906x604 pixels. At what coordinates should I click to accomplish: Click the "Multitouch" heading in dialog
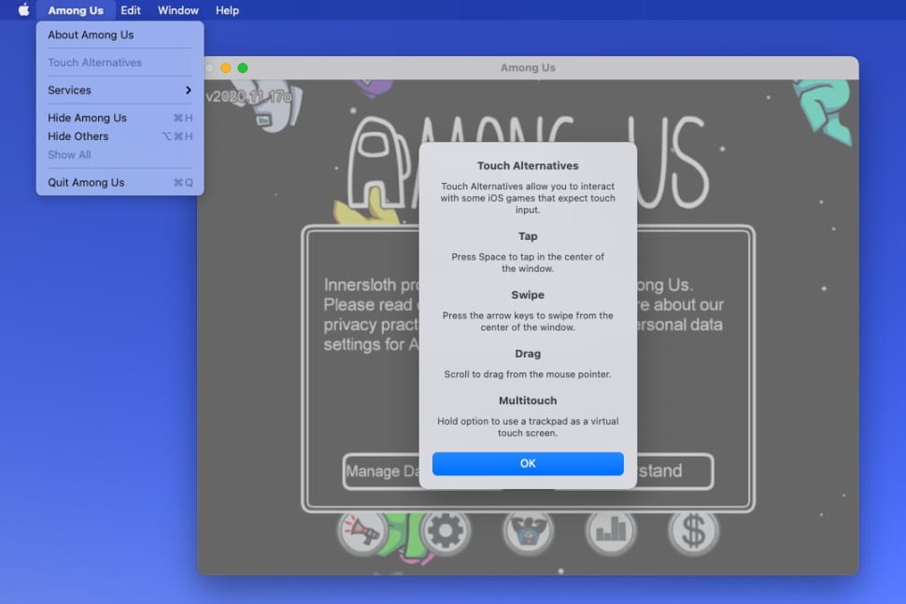[x=528, y=400]
